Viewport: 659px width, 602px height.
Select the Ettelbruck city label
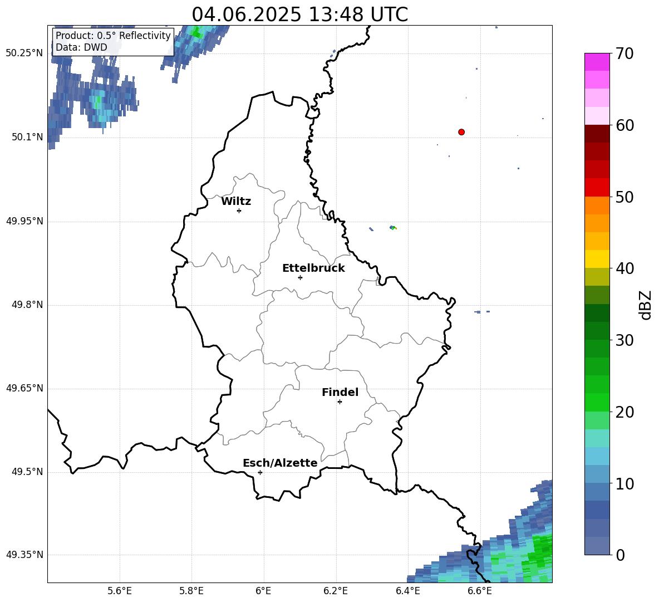point(313,268)
